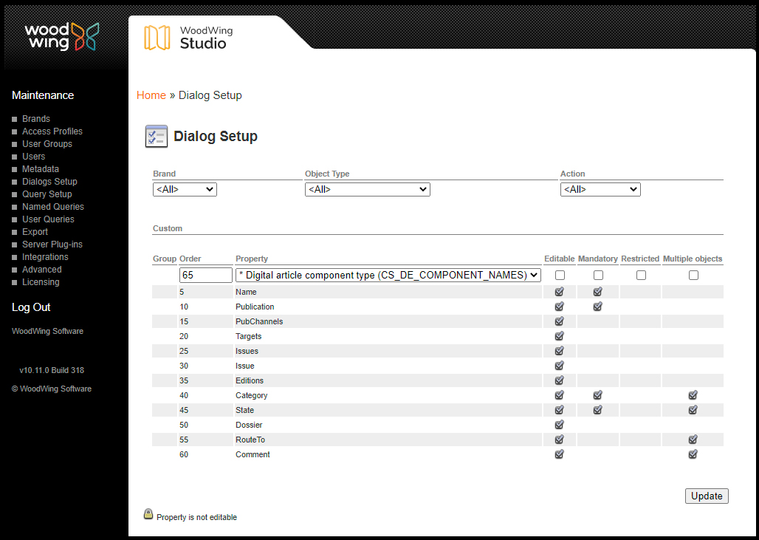Enable the Editable checkbox for the new property
Image resolution: width=759 pixels, height=540 pixels.
(x=560, y=275)
